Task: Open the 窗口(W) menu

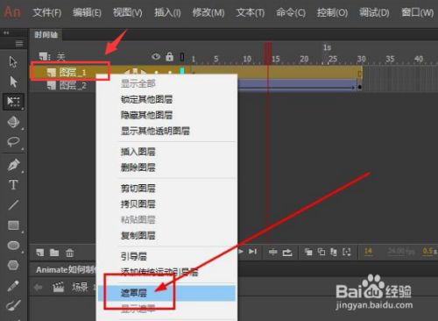Action: [418, 12]
